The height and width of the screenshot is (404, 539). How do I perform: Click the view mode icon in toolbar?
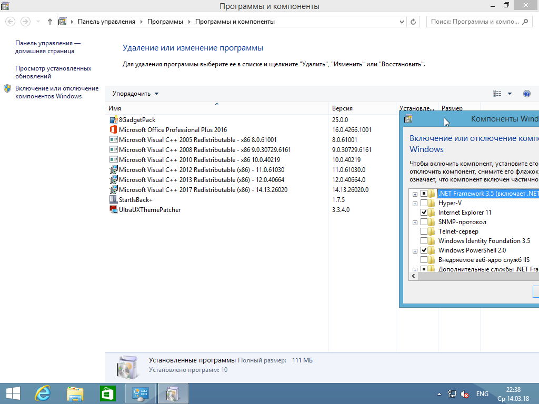(497, 94)
